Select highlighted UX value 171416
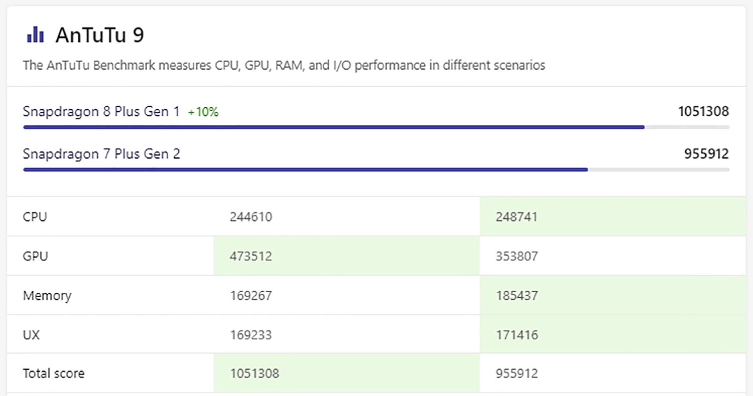The height and width of the screenshot is (396, 753). [x=517, y=334]
